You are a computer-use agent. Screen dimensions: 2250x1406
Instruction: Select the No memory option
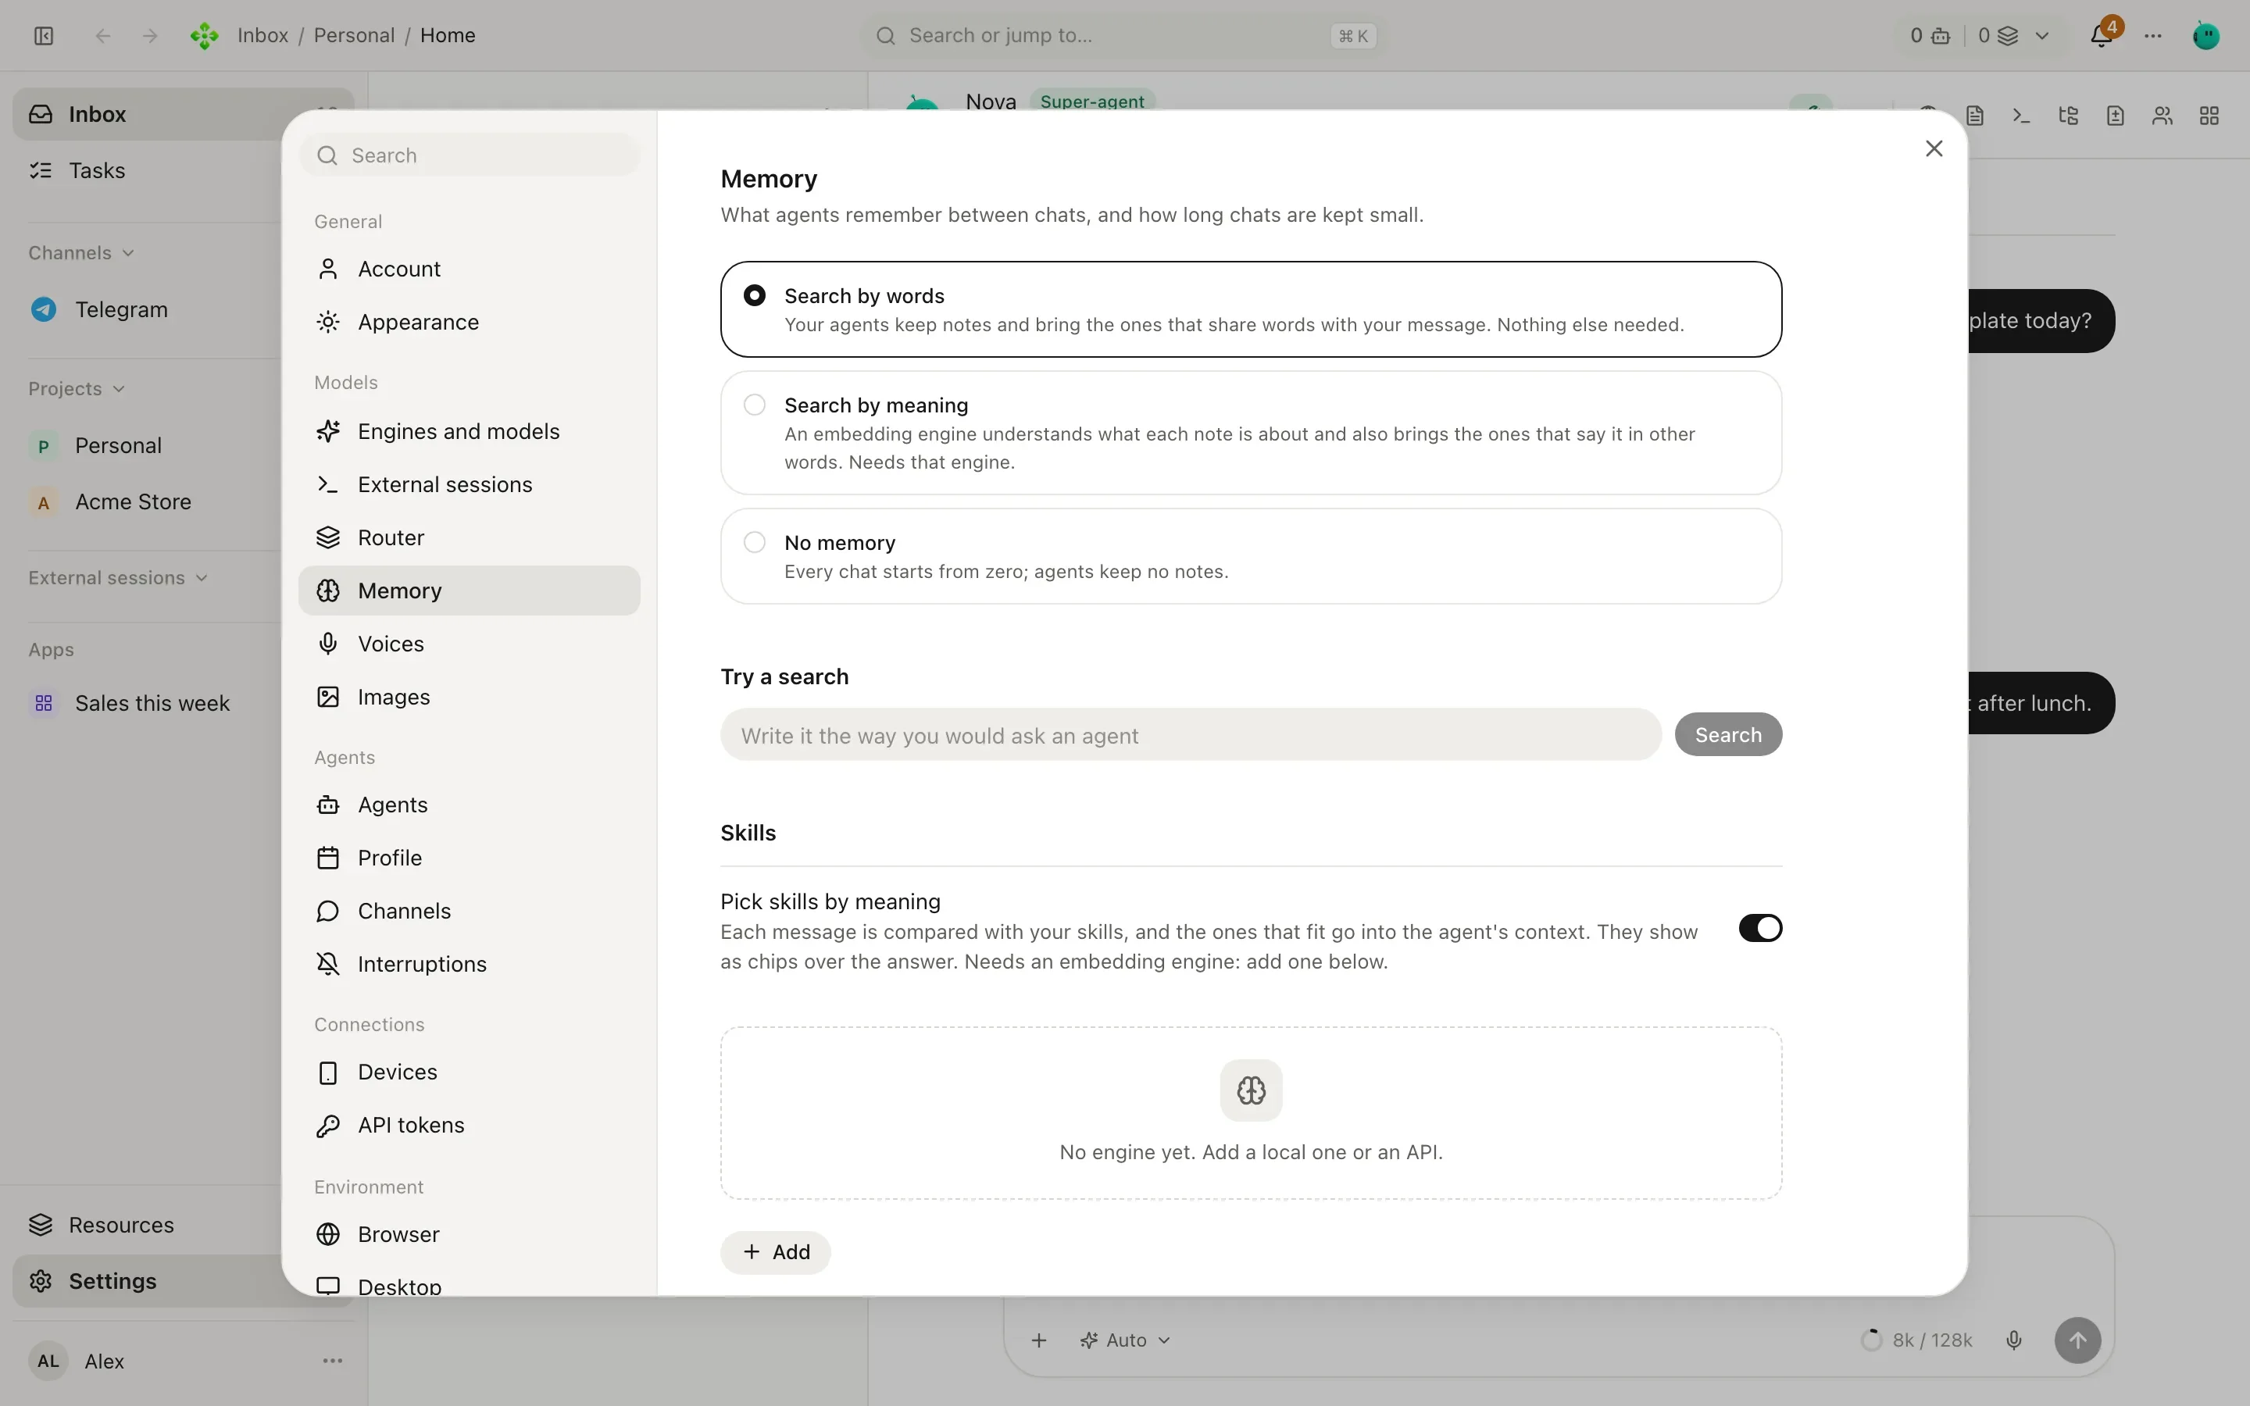point(1251,556)
